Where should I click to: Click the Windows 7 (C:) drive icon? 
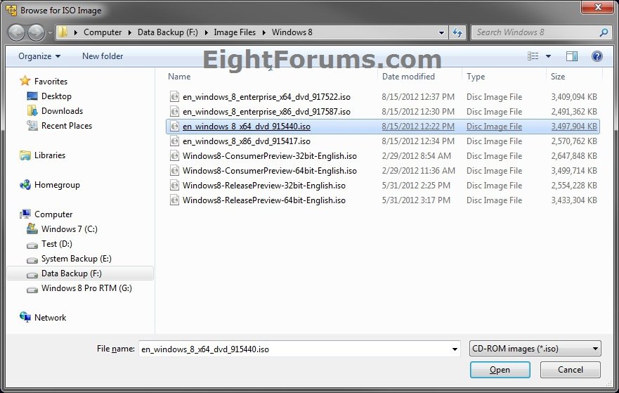(x=32, y=228)
